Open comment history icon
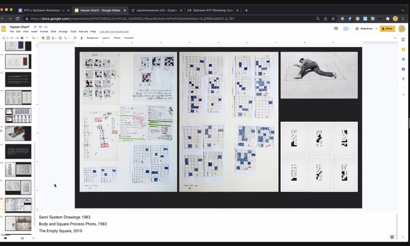The image size is (410, 246). pos(336,29)
